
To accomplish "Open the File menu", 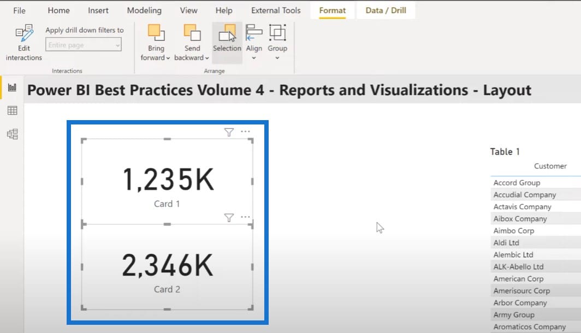I will click(19, 11).
